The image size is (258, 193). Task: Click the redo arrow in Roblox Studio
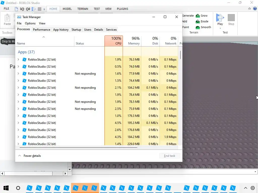coord(28,9)
